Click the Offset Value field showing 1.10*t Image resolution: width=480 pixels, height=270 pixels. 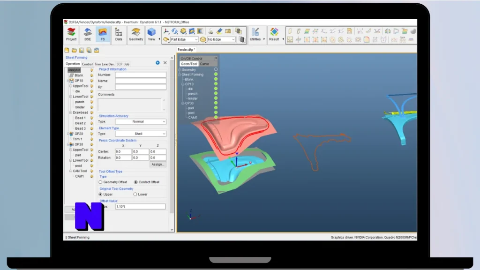pos(141,207)
